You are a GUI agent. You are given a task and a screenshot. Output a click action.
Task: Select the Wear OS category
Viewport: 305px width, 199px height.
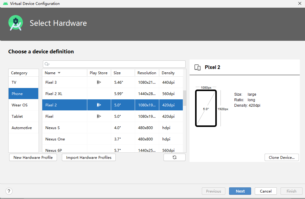tap(23, 105)
